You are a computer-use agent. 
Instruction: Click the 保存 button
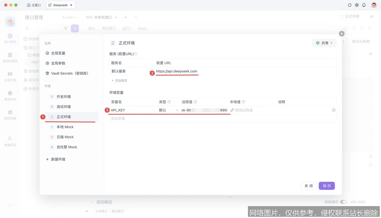coord(327,186)
